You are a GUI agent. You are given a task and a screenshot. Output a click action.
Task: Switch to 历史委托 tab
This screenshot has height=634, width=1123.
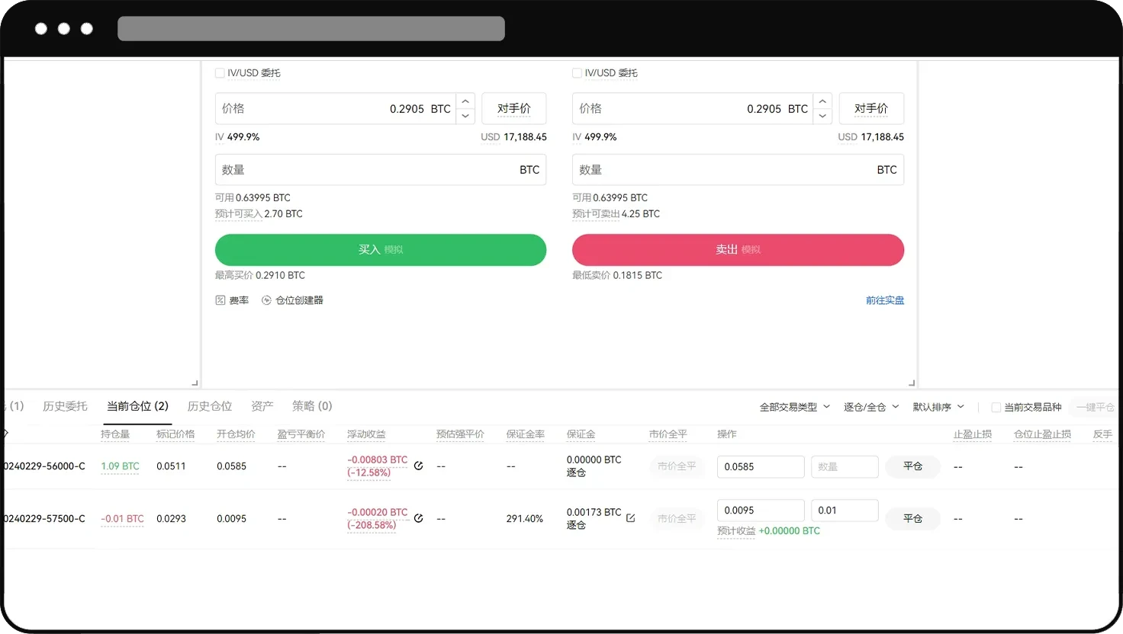click(65, 406)
